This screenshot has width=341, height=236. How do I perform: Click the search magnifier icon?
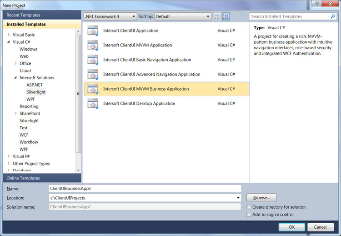(332, 16)
